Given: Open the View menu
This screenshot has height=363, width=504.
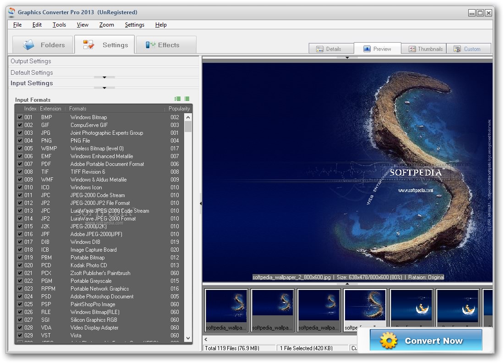Looking at the screenshot, I should (82, 25).
